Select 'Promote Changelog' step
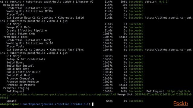The width and height of the screenshot is (193, 108). point(20,79)
